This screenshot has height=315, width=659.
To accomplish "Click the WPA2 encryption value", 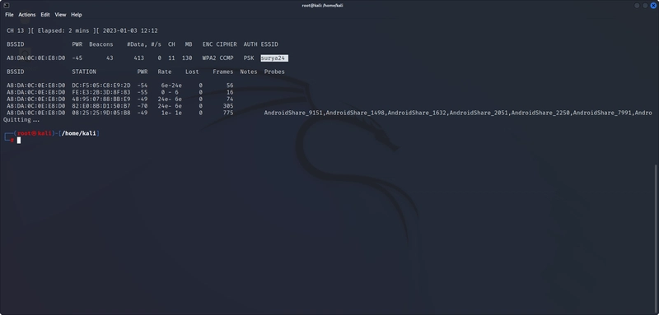I will [209, 58].
